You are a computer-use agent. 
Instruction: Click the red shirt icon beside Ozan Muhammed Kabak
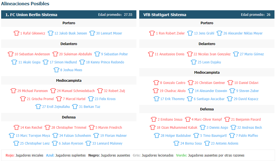[153, 127]
